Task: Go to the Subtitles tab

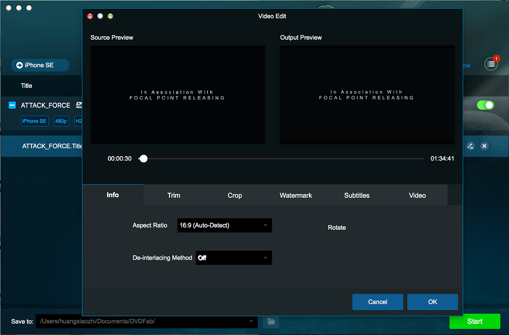Action: coord(357,195)
